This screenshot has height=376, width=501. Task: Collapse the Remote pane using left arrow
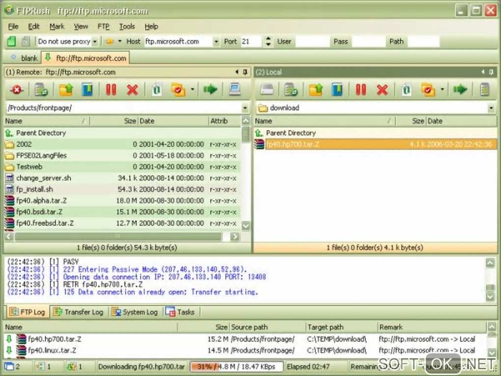point(237,72)
